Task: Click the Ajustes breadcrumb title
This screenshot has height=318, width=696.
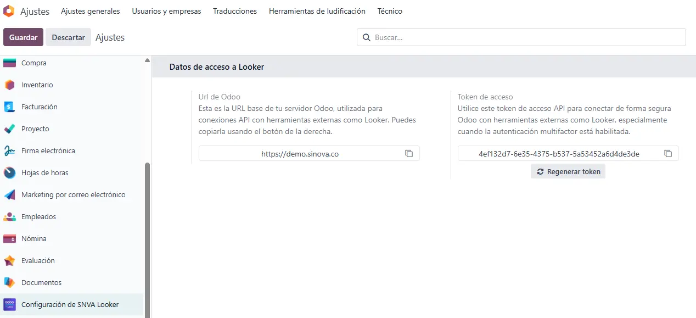Action: coord(110,37)
